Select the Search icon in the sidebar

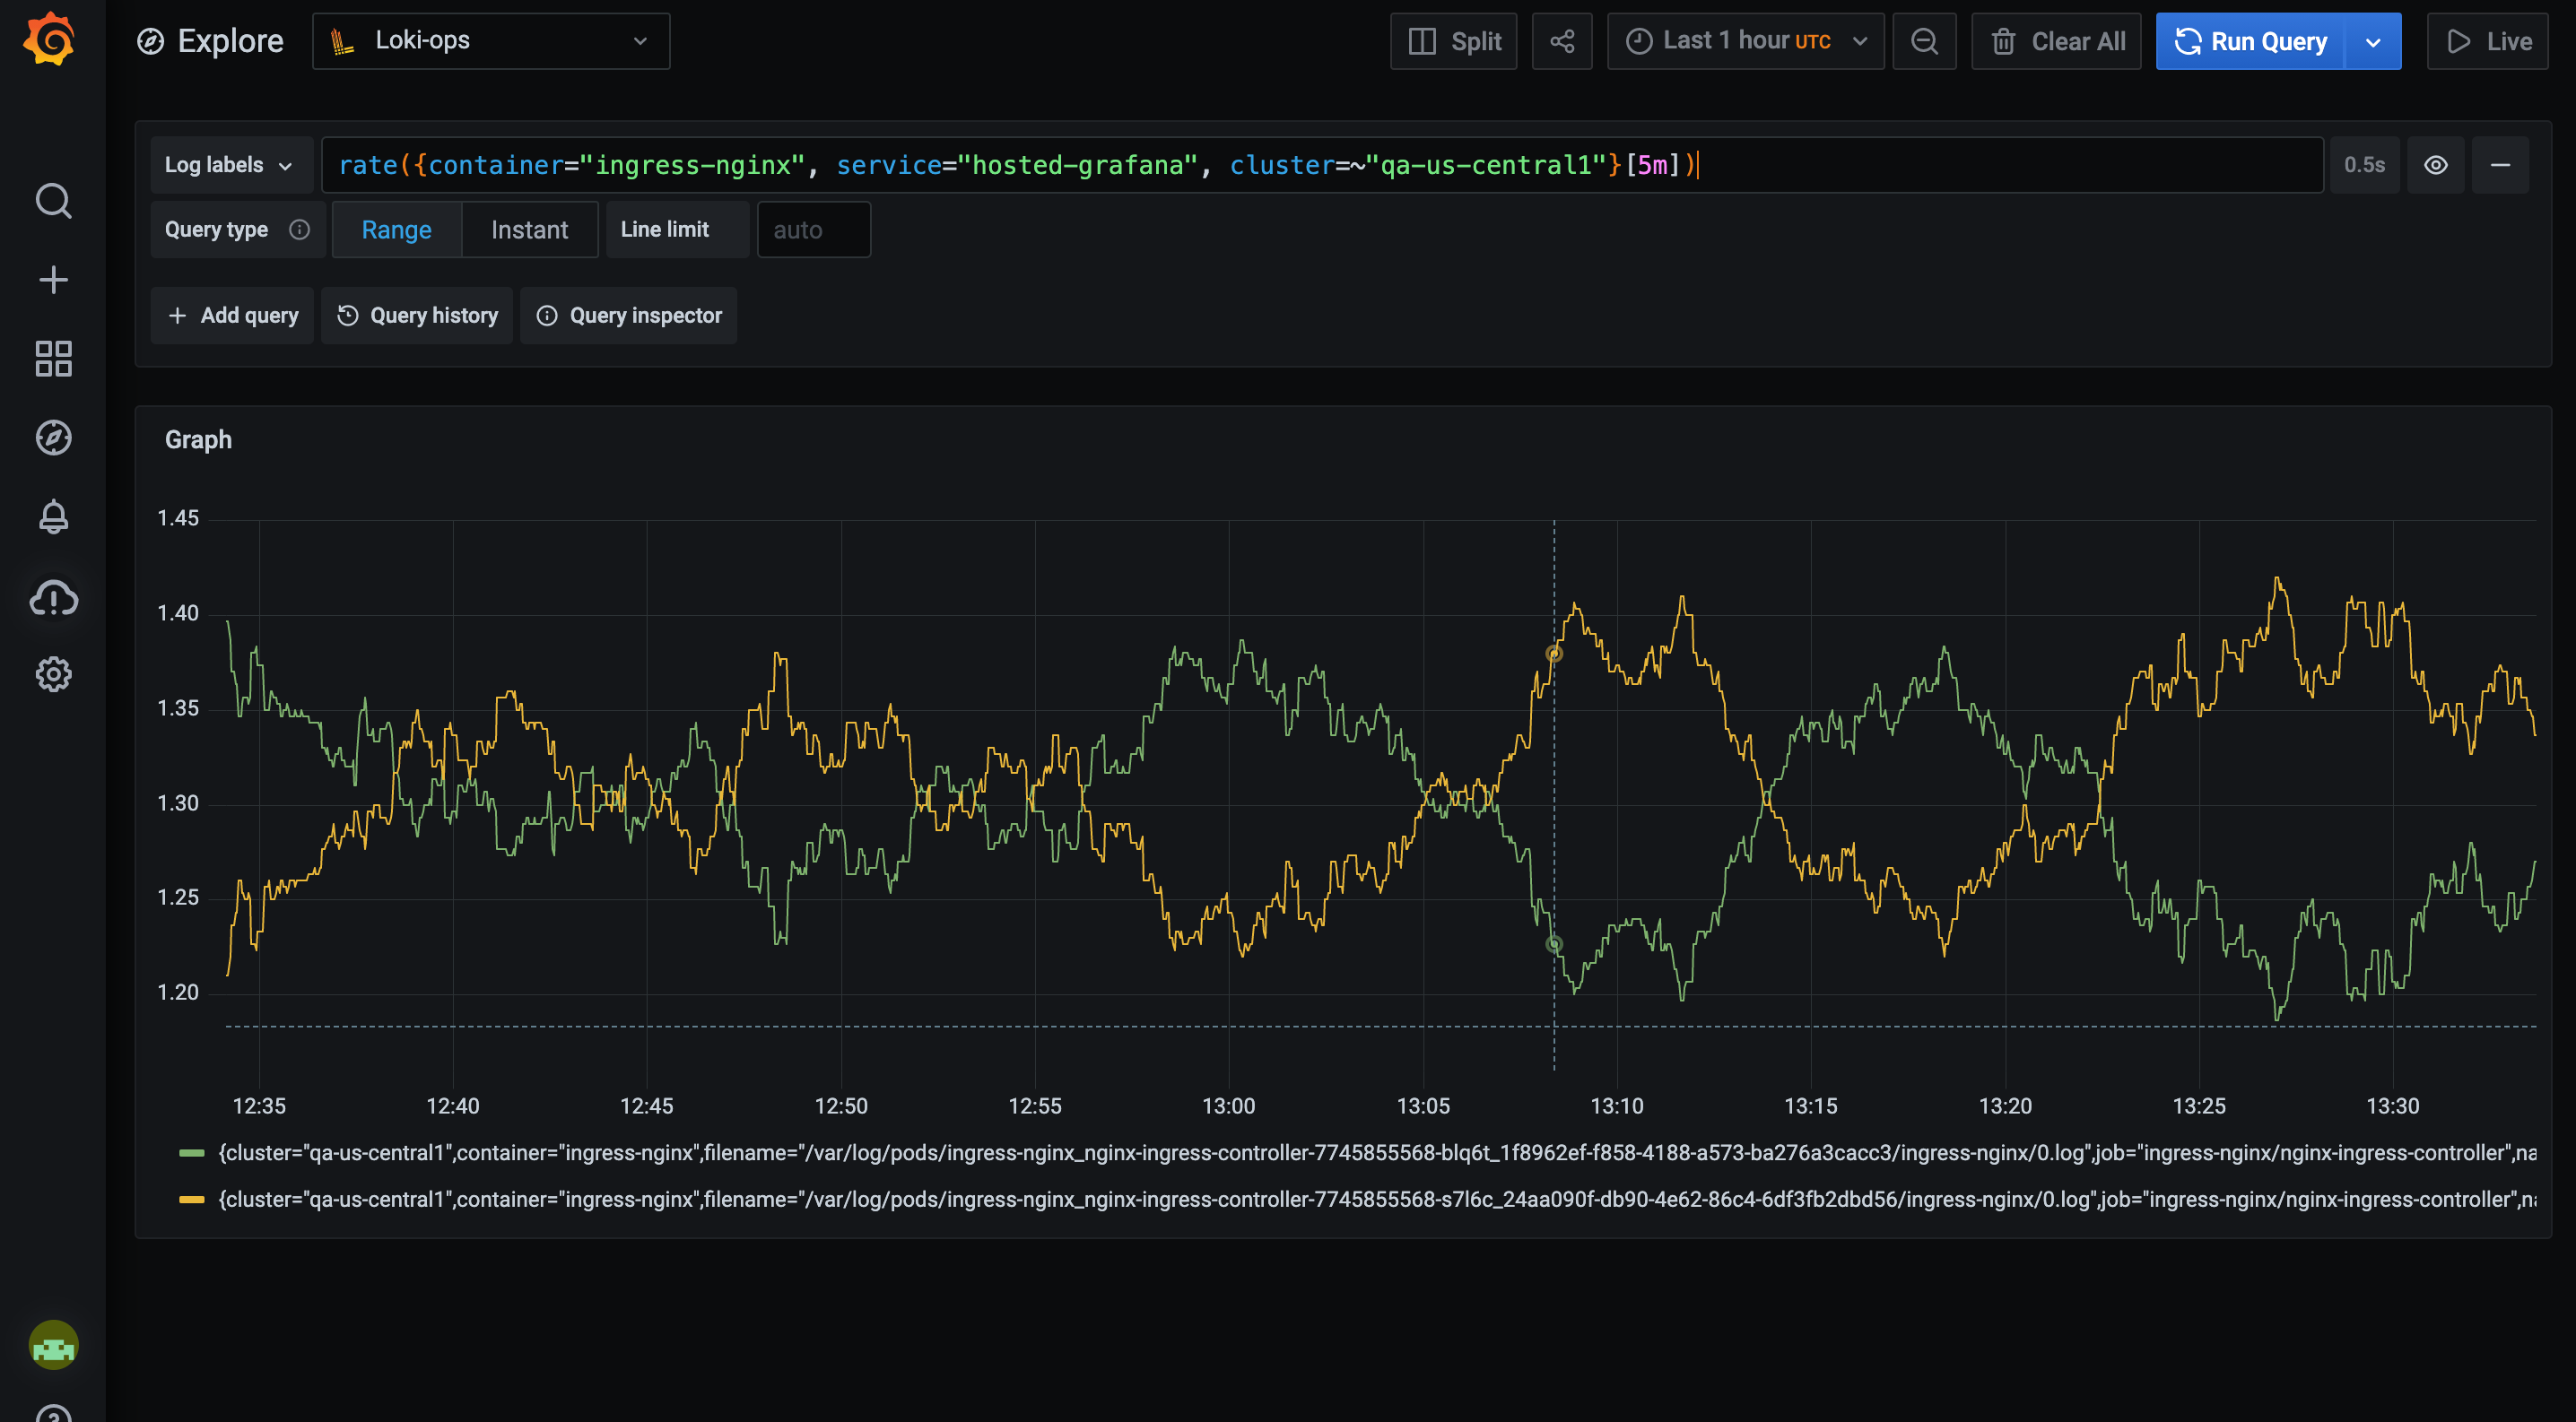(x=53, y=201)
